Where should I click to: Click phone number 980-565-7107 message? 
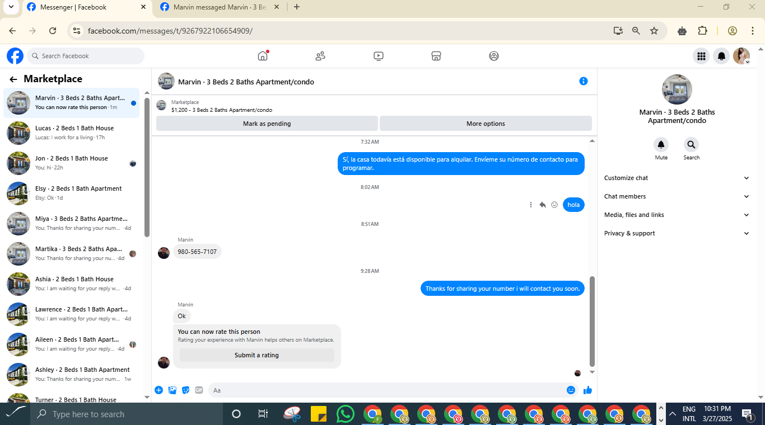click(197, 252)
